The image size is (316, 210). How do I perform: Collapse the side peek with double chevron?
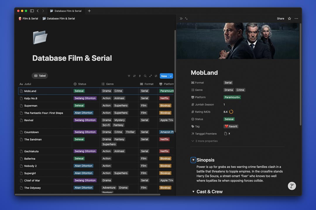click(x=181, y=18)
